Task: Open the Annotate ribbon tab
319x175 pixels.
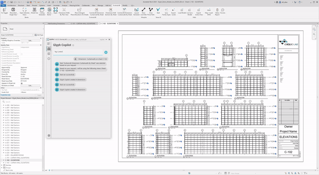Action: pyautogui.click(x=56, y=5)
